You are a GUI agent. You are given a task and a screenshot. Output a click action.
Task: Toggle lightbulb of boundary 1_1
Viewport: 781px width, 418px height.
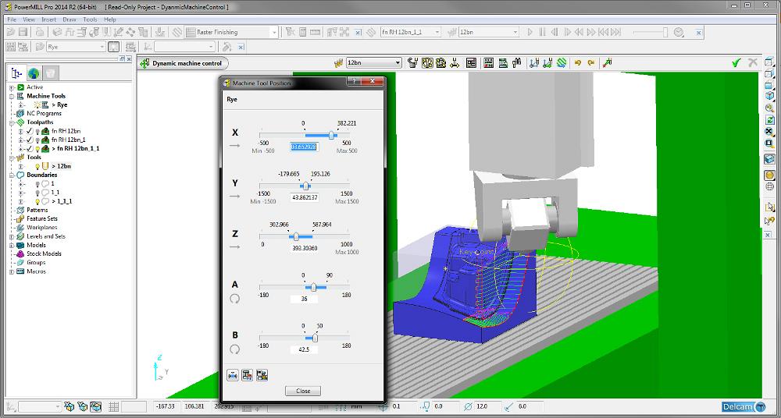[x=37, y=193]
